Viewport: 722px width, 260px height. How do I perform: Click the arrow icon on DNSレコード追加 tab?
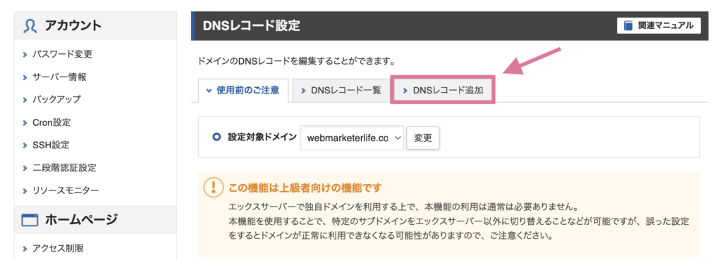[x=405, y=91]
